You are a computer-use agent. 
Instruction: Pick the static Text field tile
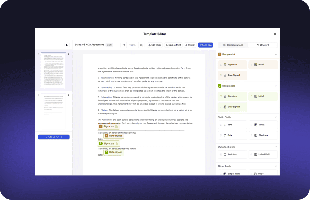point(232,125)
